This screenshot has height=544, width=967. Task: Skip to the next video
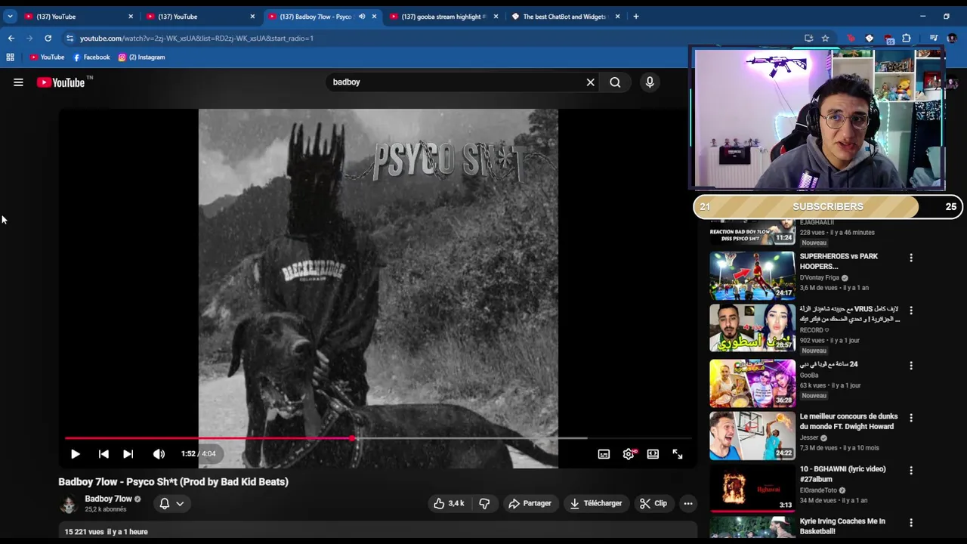[128, 454]
